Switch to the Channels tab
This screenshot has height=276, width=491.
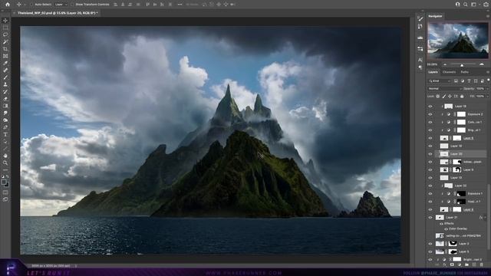[x=449, y=72]
